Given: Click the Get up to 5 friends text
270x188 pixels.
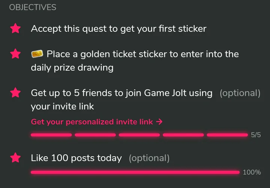Looking at the screenshot, I should (122, 93).
